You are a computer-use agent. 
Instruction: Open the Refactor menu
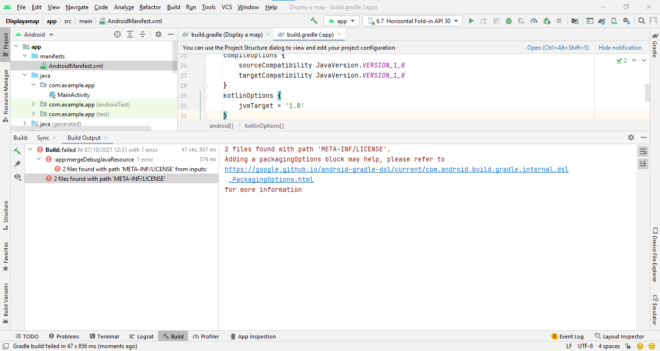pyautogui.click(x=150, y=7)
